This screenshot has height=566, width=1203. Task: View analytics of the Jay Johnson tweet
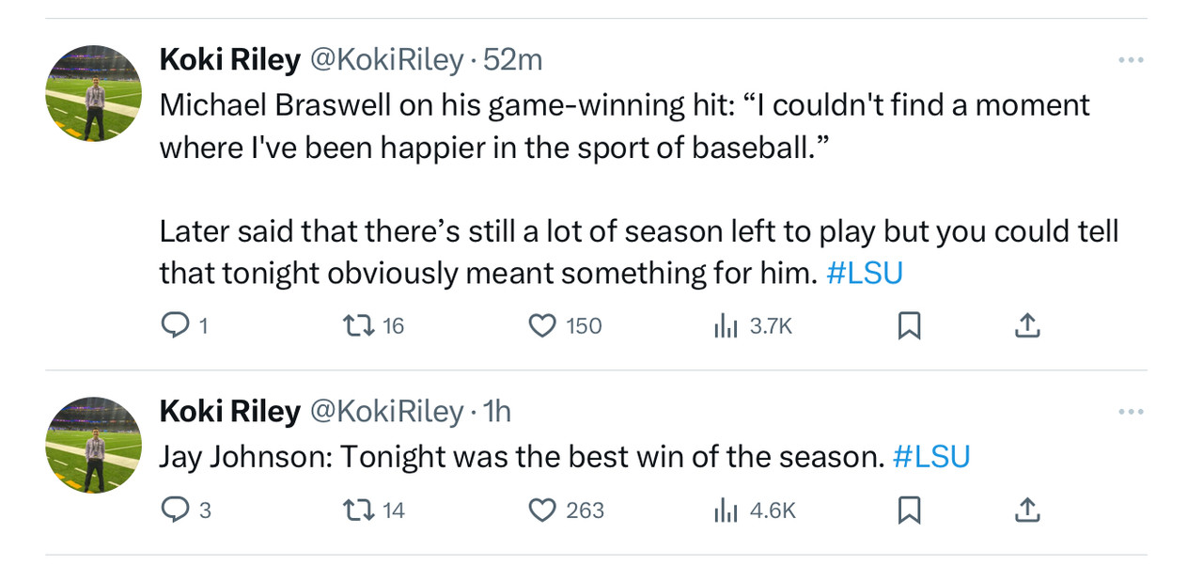pos(726,510)
